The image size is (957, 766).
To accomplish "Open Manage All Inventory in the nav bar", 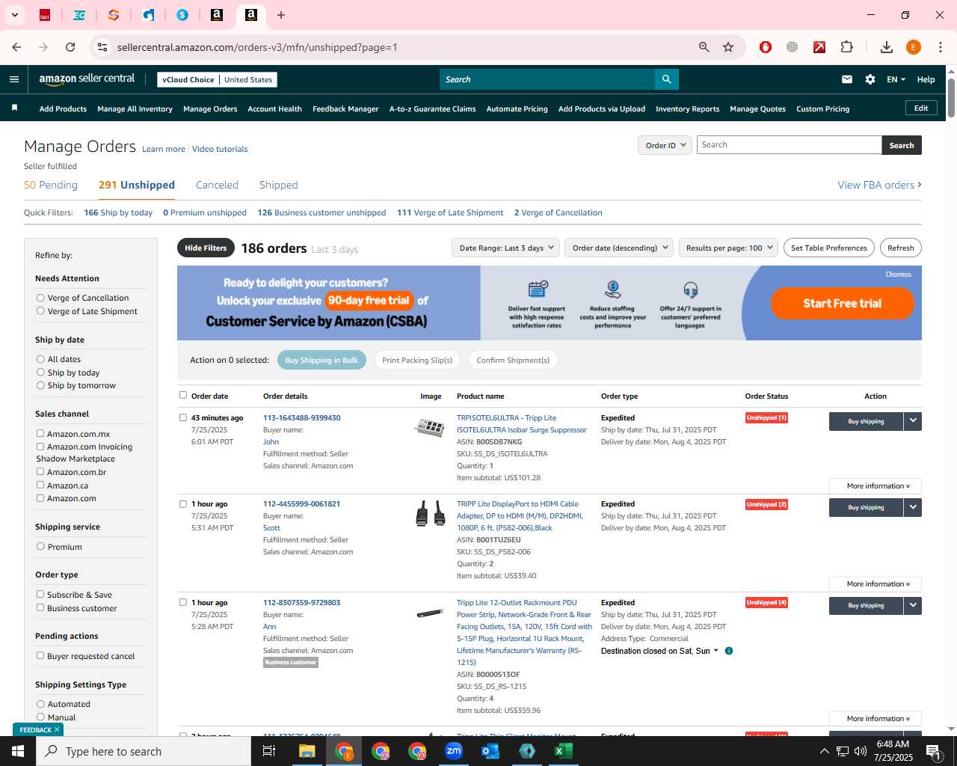I will coord(135,108).
